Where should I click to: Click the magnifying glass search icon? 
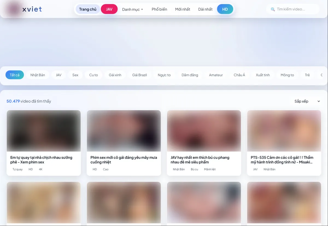click(273, 9)
